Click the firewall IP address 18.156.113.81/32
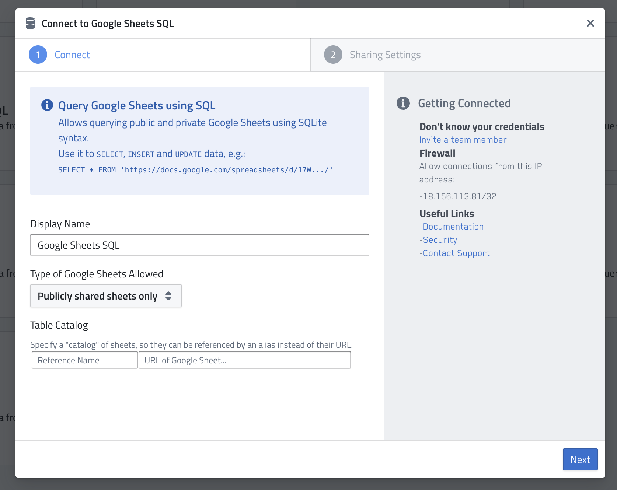617x490 pixels. (x=459, y=196)
